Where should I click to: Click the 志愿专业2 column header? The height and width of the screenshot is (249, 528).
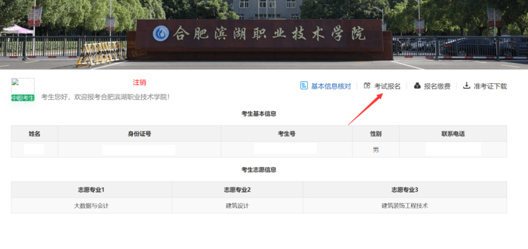pyautogui.click(x=237, y=190)
